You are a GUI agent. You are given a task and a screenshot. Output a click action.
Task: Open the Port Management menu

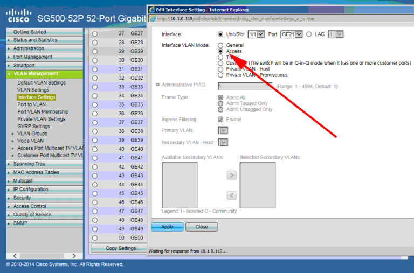32,57
